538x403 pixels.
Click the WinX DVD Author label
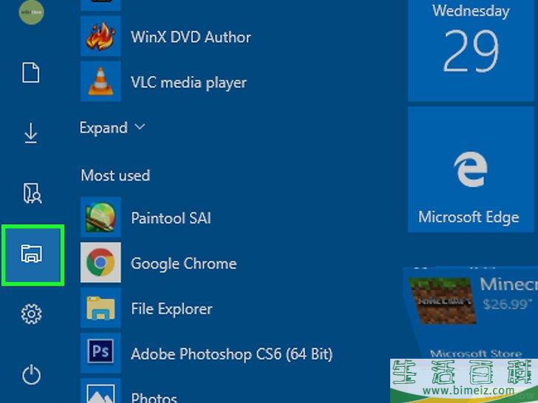(x=191, y=37)
